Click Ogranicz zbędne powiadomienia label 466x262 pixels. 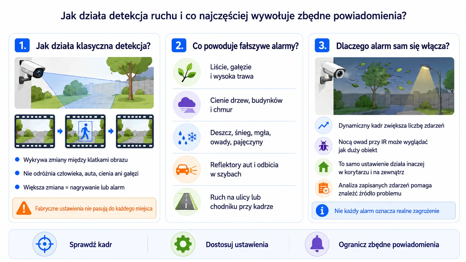pos(389,244)
